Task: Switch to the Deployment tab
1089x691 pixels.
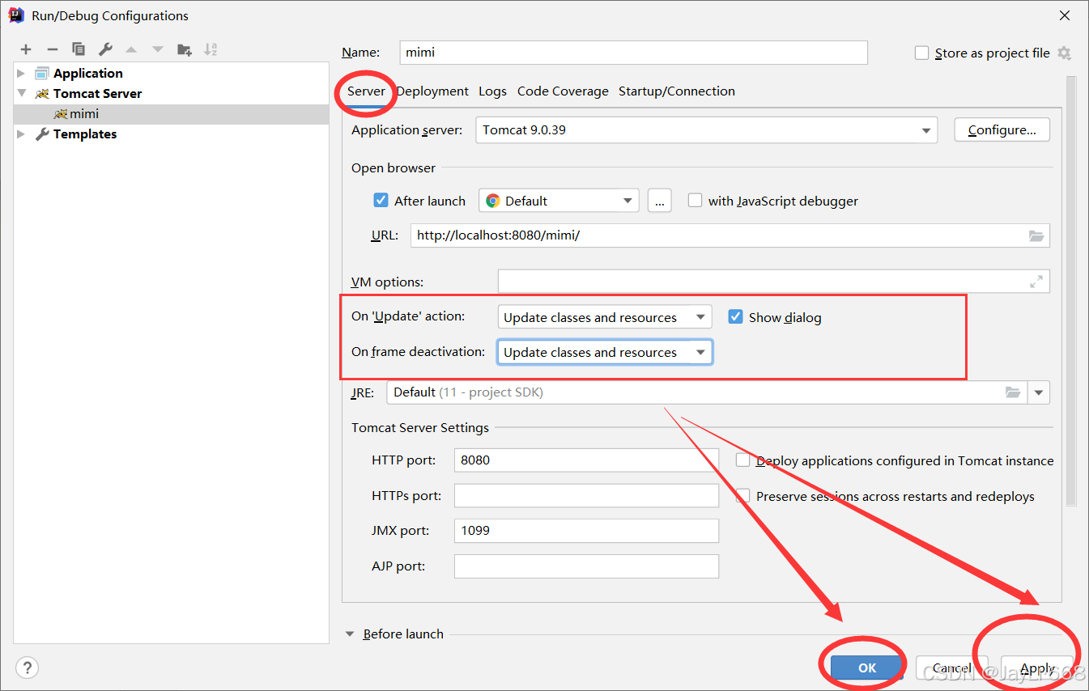Action: point(432,91)
